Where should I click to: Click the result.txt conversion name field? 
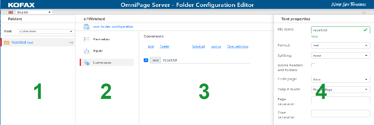(x=205, y=60)
